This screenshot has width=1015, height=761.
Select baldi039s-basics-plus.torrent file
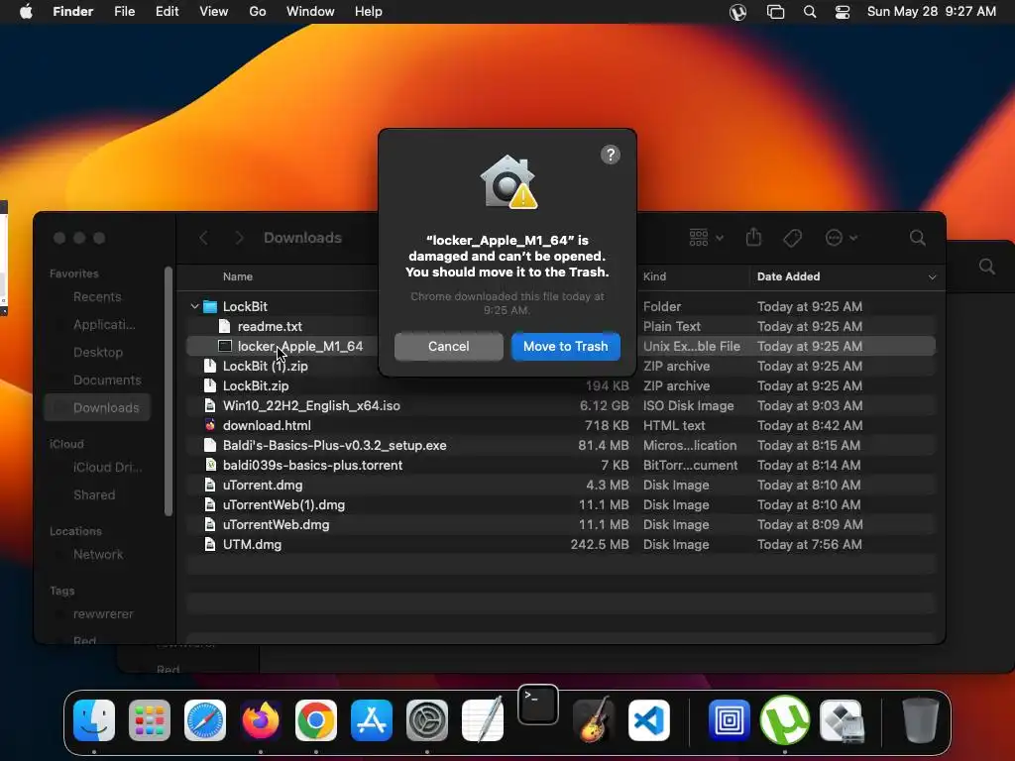point(312,466)
